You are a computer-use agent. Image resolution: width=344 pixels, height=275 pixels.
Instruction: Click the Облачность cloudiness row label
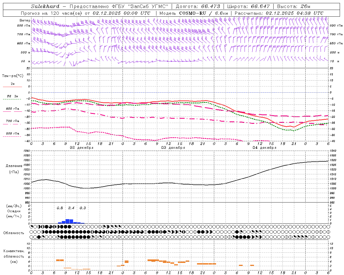(x=14, y=233)
